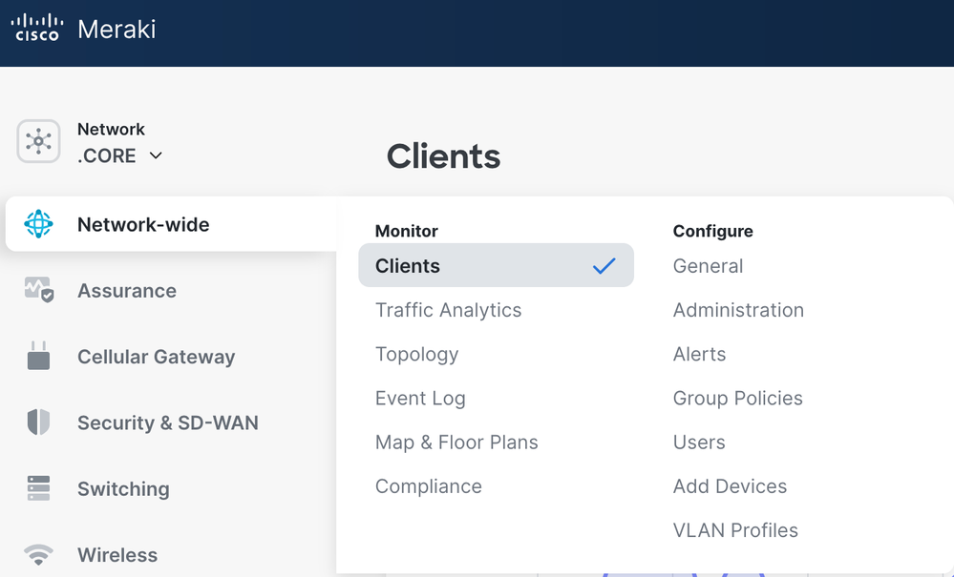The height and width of the screenshot is (577, 954).
Task: Open Topology under Monitor
Action: pos(416,354)
